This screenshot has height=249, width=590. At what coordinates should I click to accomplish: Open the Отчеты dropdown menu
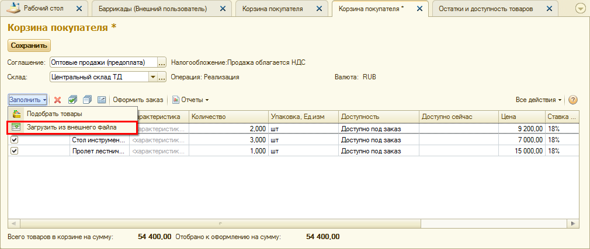point(191,100)
